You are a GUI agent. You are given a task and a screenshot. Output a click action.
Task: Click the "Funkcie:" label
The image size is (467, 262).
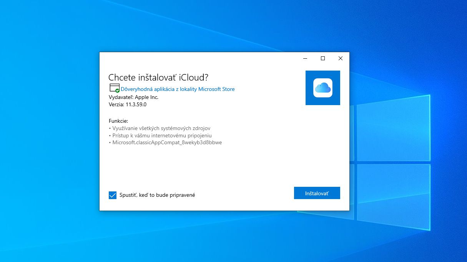tap(118, 121)
